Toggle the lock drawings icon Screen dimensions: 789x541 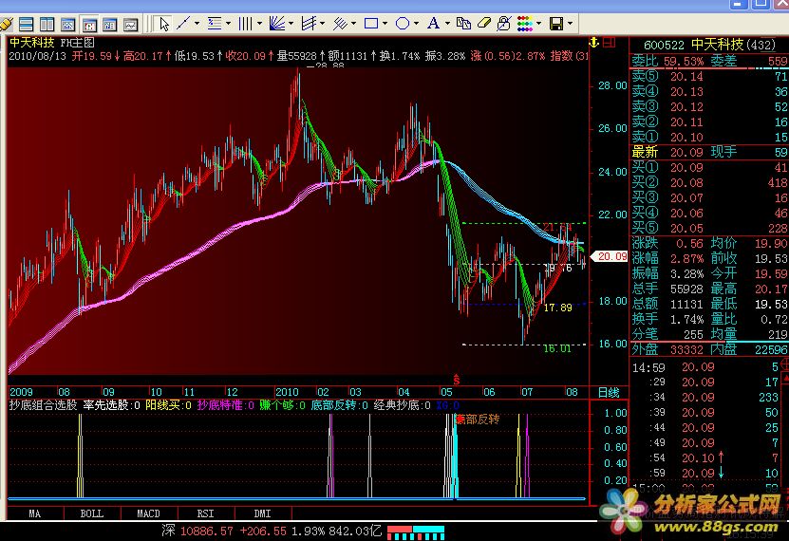pos(503,24)
